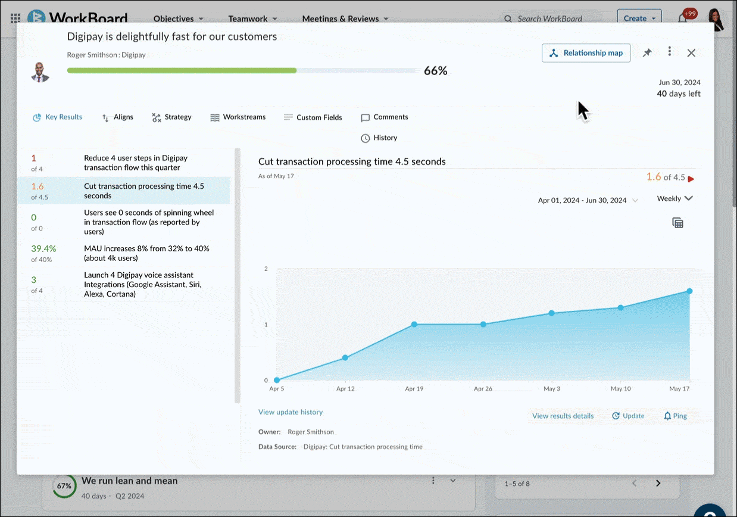Open the Strategy tab

[x=171, y=117]
